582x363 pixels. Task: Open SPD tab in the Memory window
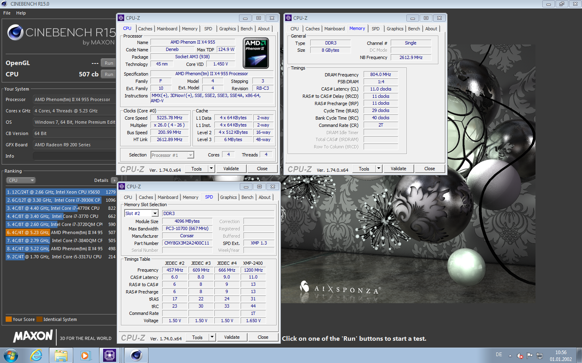point(376,29)
